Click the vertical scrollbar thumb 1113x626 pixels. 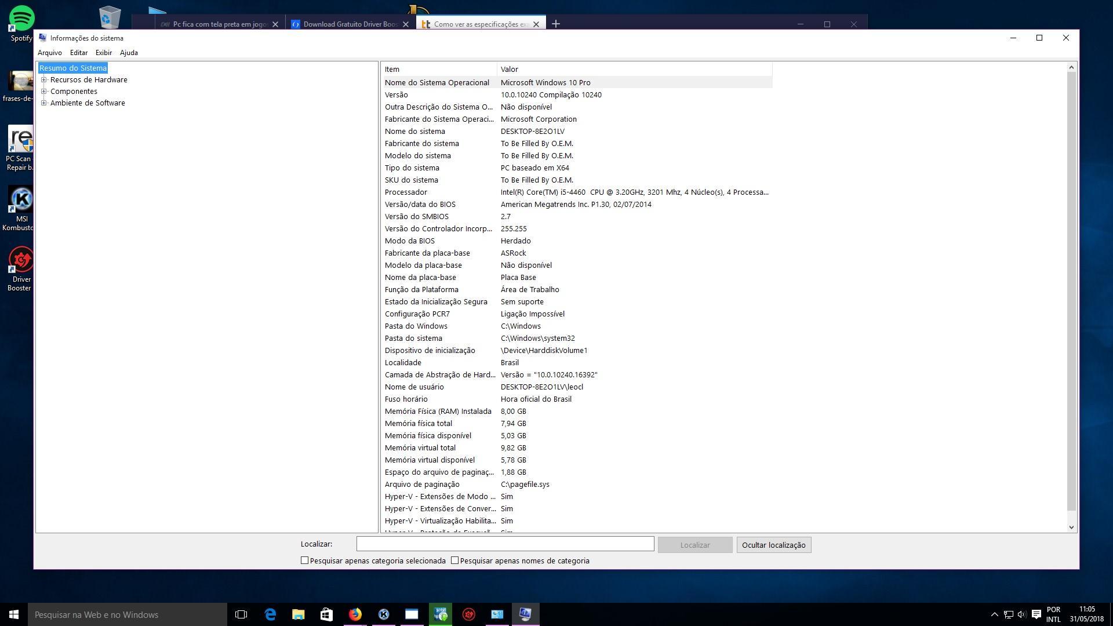1071,292
